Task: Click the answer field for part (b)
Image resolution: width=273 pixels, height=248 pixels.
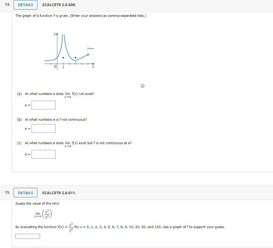Action: [43, 128]
